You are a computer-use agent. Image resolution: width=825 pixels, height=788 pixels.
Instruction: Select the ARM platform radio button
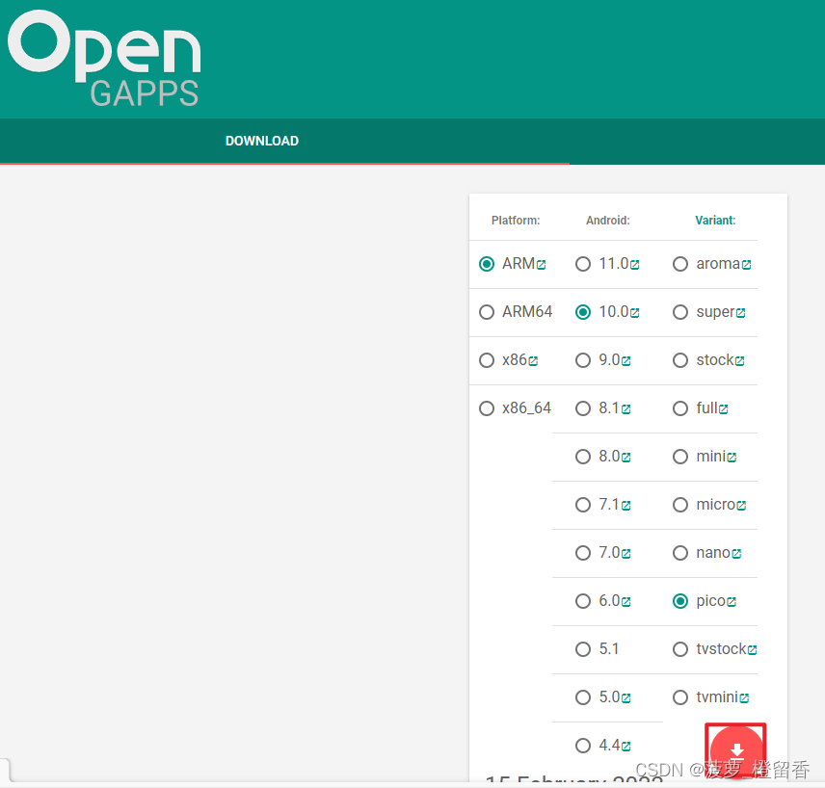(487, 264)
